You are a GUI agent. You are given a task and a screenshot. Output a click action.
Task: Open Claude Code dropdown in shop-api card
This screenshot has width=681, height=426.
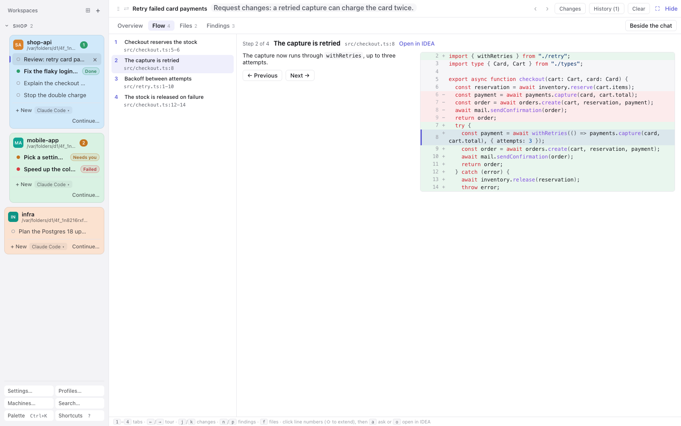pyautogui.click(x=53, y=110)
